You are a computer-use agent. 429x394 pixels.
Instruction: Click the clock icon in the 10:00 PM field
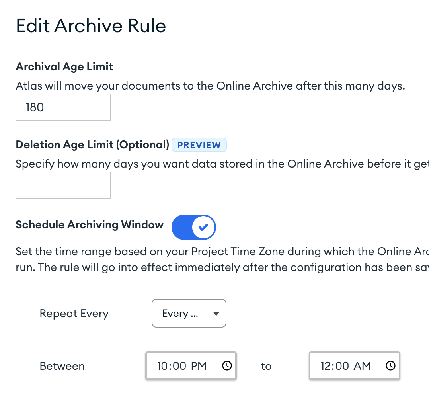(x=227, y=366)
